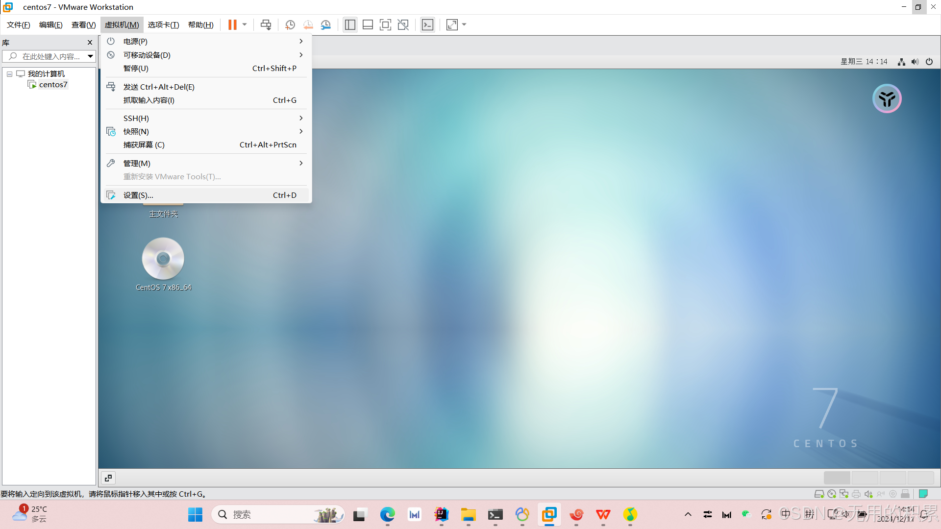The image size is (941, 529).
Task: Close the 库 library panel
Action: tap(90, 43)
